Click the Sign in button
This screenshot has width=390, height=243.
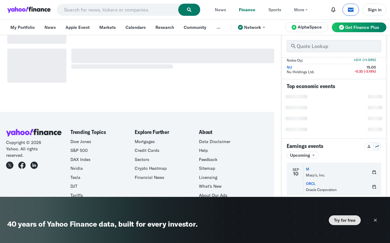pyautogui.click(x=374, y=10)
